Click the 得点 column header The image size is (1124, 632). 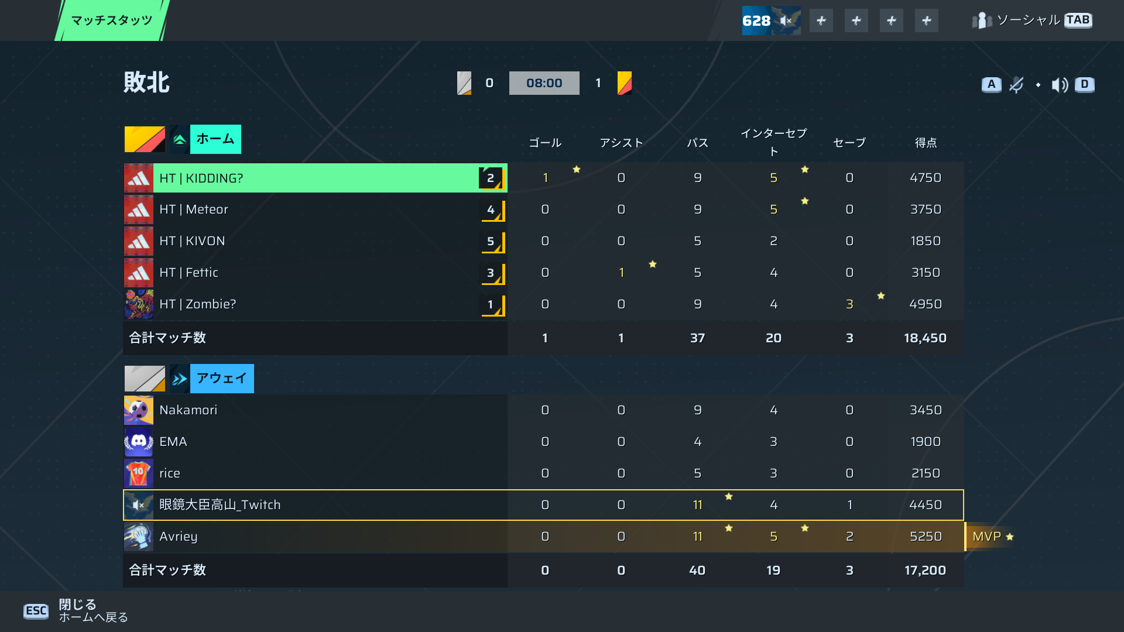pyautogui.click(x=926, y=143)
